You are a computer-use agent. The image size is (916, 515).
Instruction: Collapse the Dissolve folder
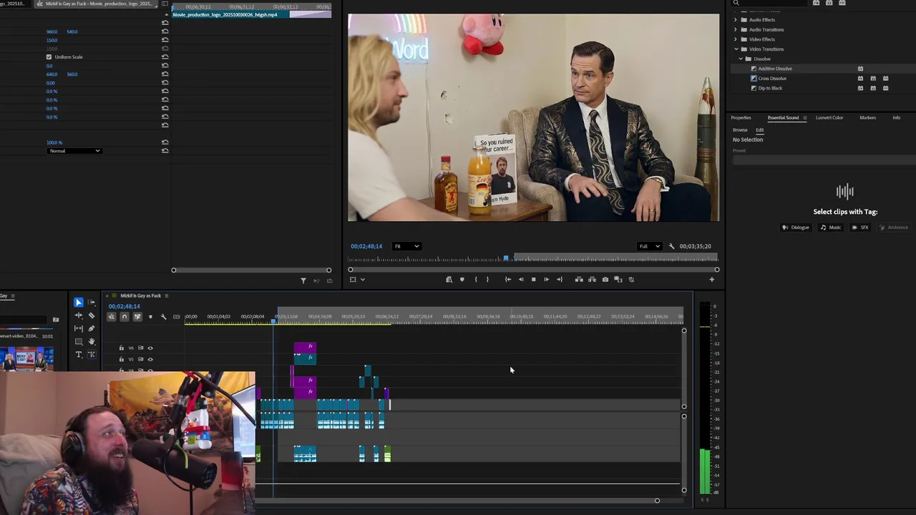741,59
